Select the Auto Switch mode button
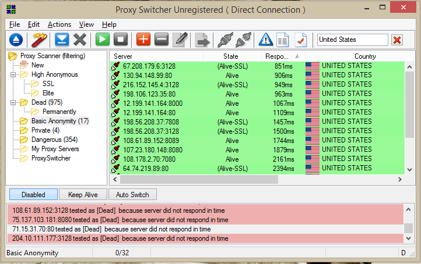 (132, 194)
